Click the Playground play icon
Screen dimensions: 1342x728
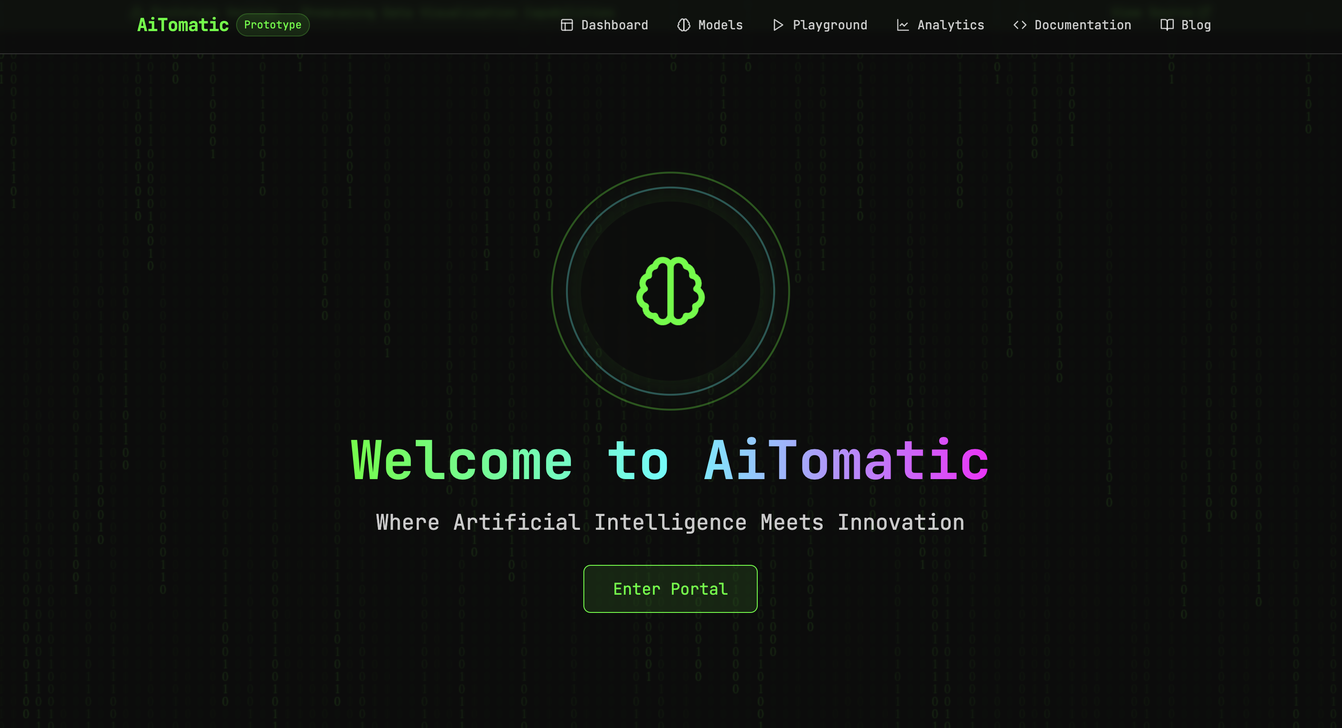click(x=778, y=25)
